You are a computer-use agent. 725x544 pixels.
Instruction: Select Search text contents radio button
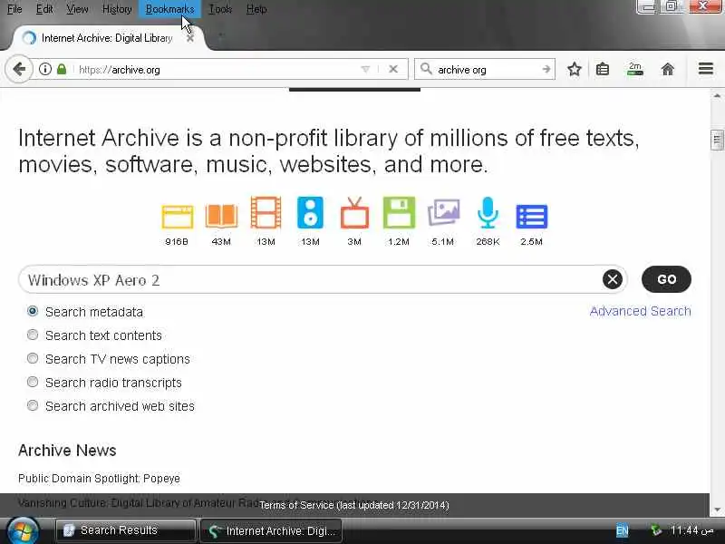coord(33,335)
